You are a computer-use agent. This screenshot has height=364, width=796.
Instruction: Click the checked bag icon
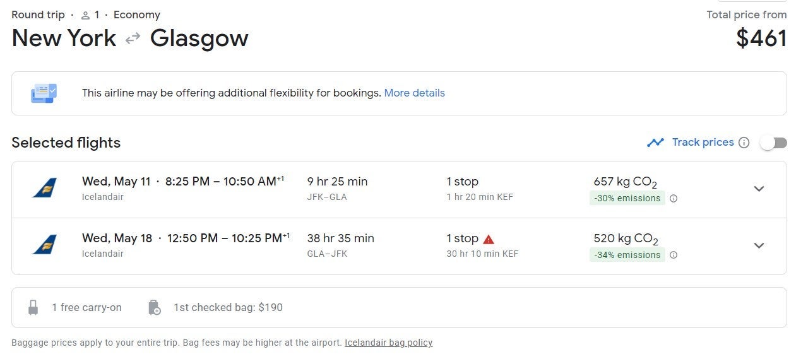click(x=155, y=308)
